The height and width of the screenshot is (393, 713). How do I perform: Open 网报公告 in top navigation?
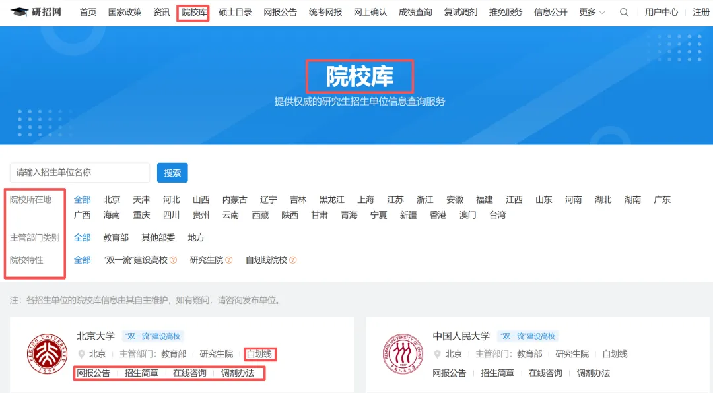coord(280,13)
